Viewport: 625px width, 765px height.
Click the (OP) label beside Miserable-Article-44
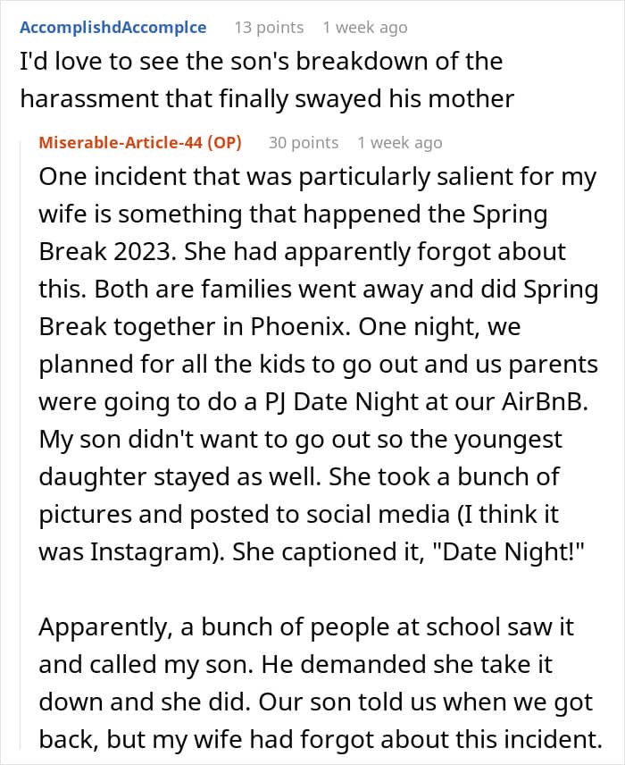pos(224,142)
